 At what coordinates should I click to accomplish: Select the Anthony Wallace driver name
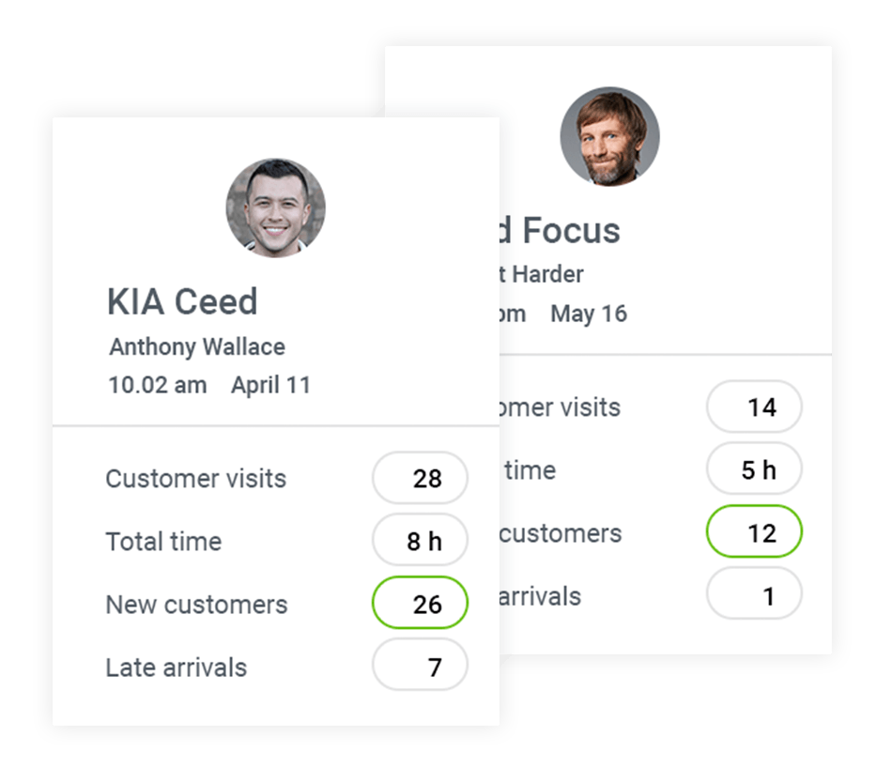click(197, 346)
